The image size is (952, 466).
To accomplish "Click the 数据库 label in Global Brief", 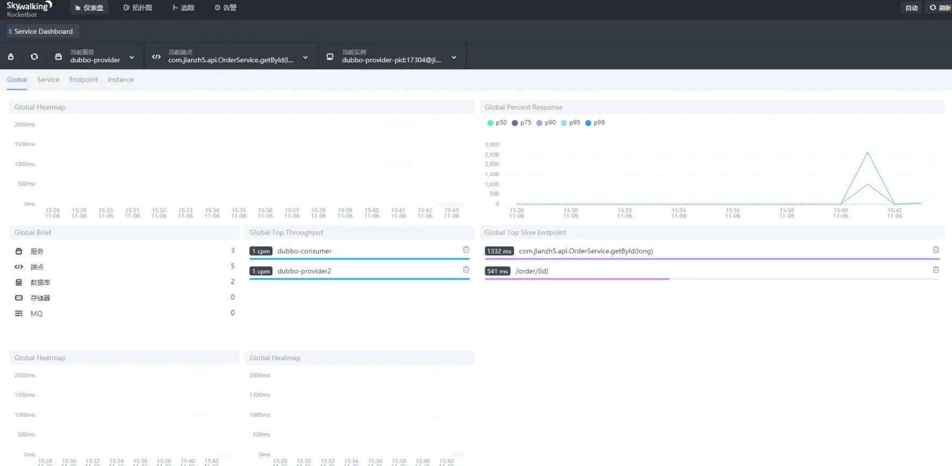I will pyautogui.click(x=40, y=282).
